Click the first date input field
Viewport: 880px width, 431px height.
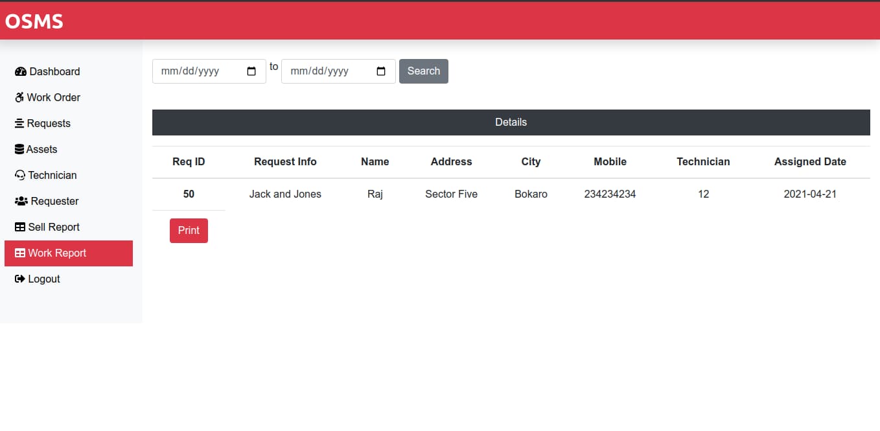[x=201, y=71]
